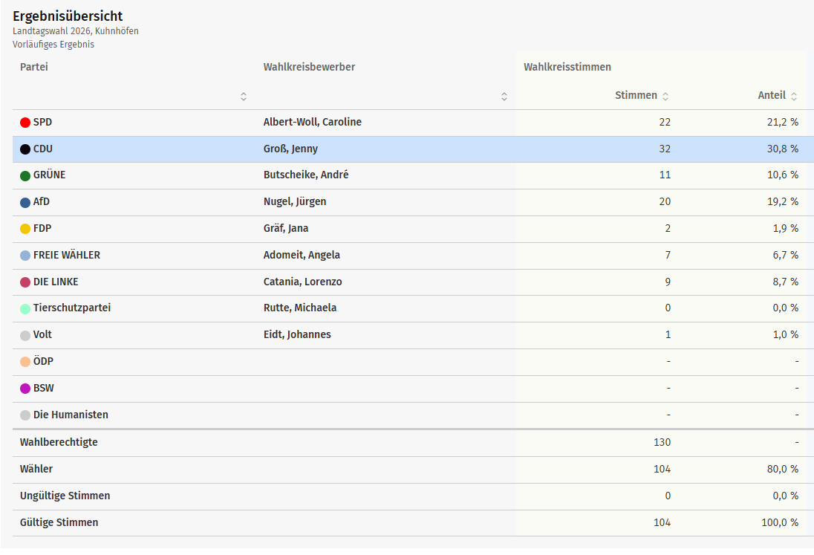This screenshot has height=555, width=814.
Task: Click the Gültige Stimmen summary row
Action: click(59, 522)
